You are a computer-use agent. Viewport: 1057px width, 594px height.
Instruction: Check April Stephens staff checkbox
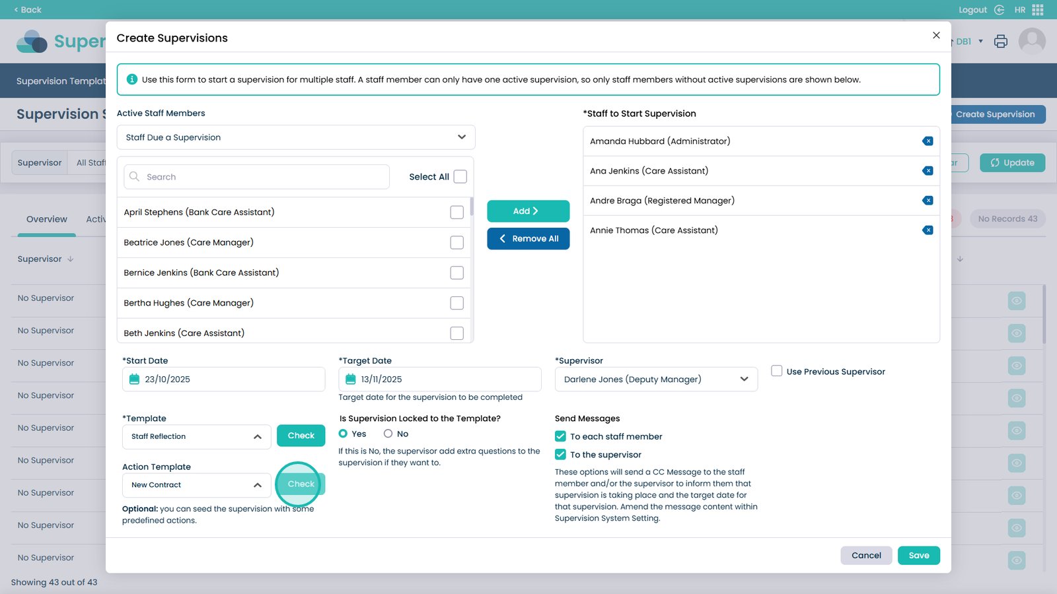pos(456,213)
